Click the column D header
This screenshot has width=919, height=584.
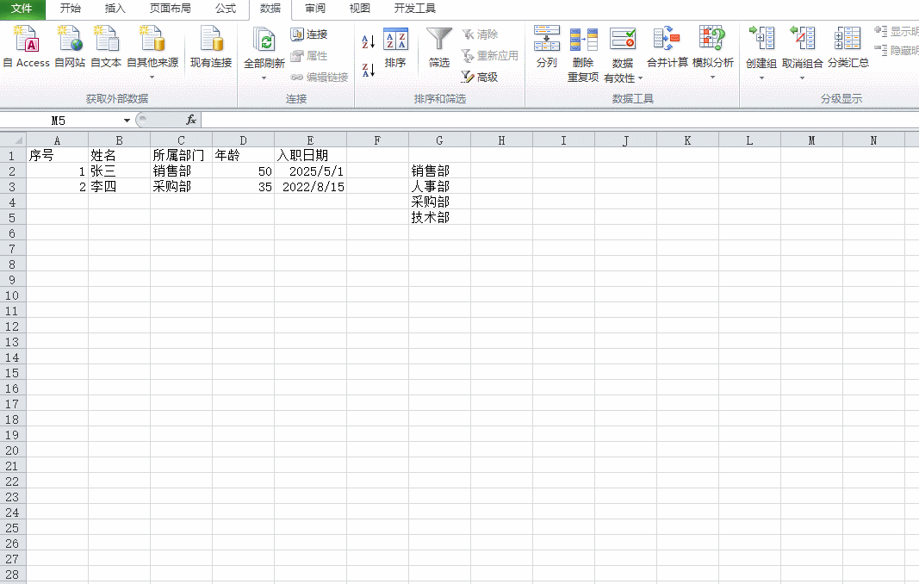click(x=243, y=140)
